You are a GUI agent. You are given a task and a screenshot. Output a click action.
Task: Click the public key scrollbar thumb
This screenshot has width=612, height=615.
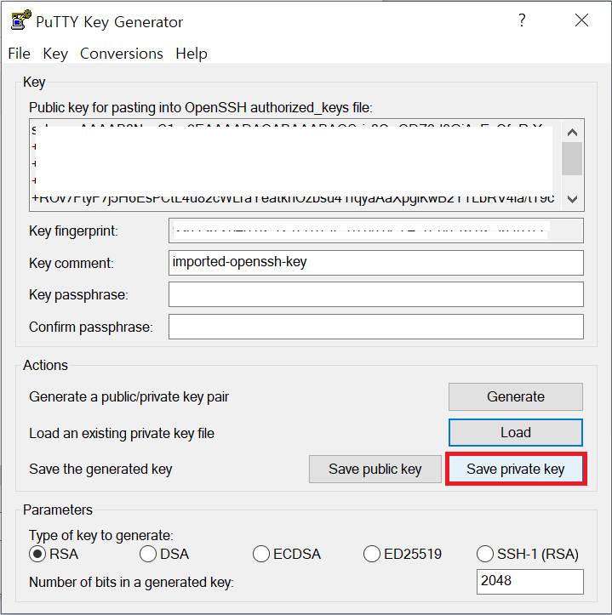tap(572, 158)
